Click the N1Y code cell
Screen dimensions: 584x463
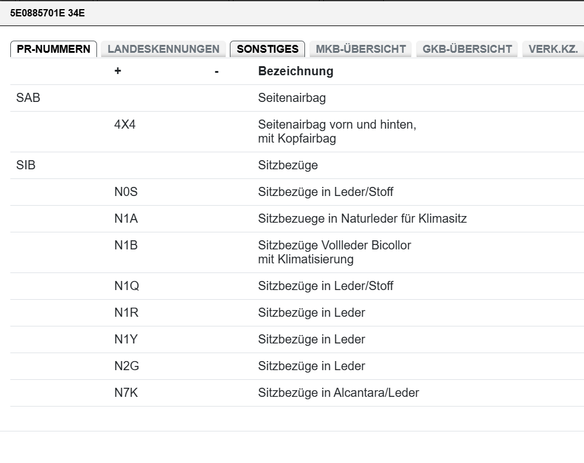tap(126, 339)
